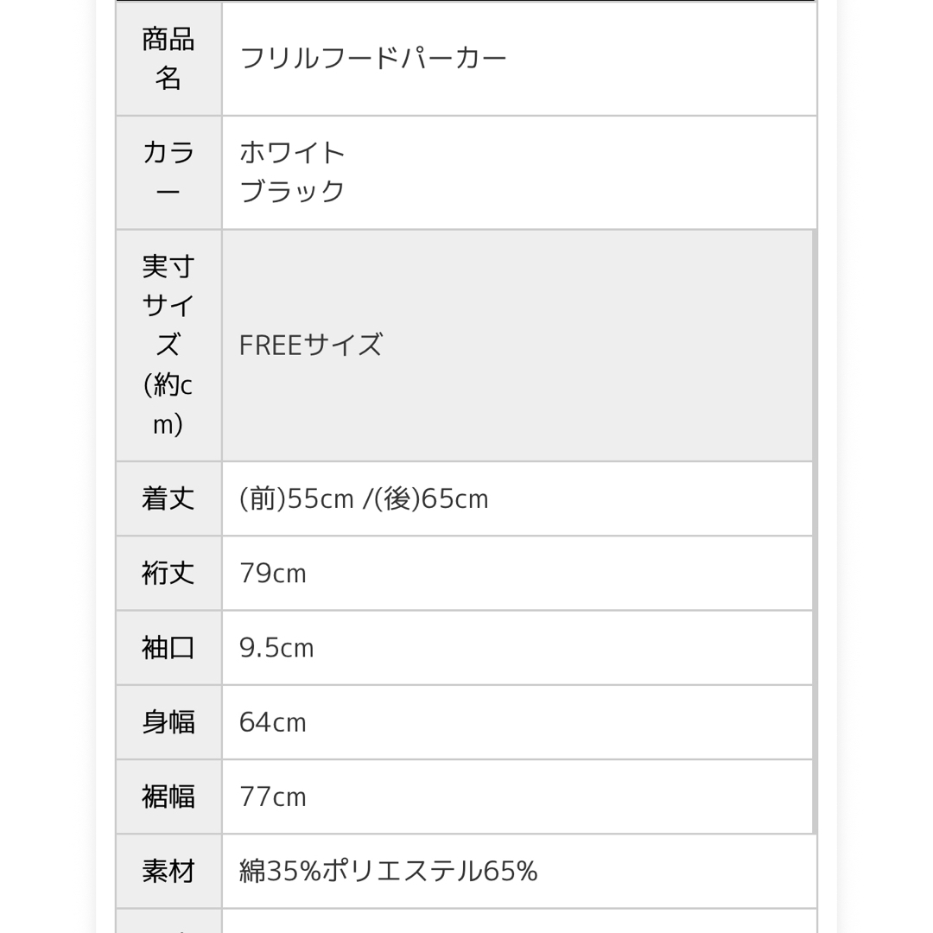Click the 実寸サイズ(約cm) header cell

pos(168,345)
